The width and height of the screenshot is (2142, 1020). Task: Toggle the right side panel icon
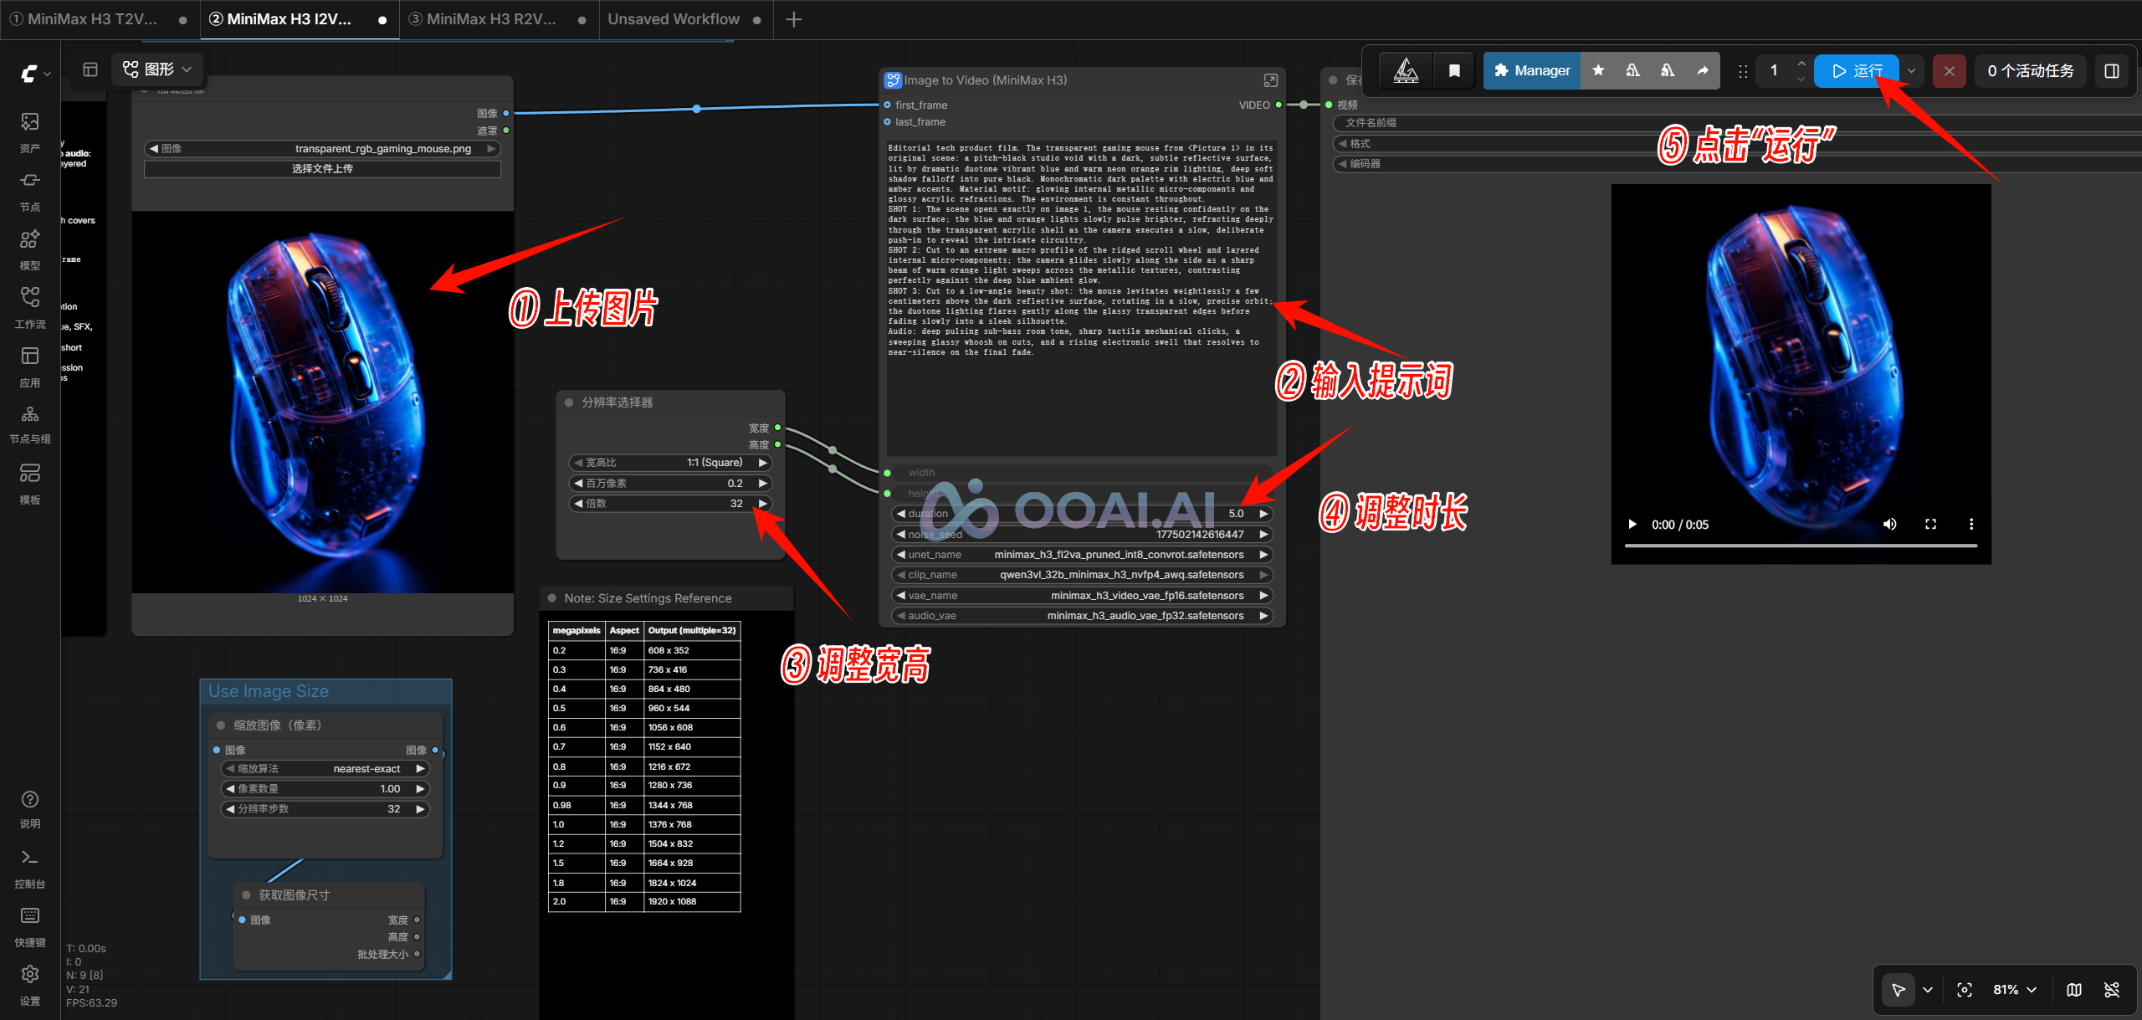tap(2112, 71)
